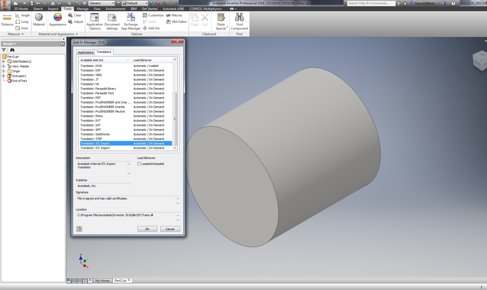This screenshot has height=290, width=487.
Task: Launch Exchange App Manager
Action: [131, 21]
